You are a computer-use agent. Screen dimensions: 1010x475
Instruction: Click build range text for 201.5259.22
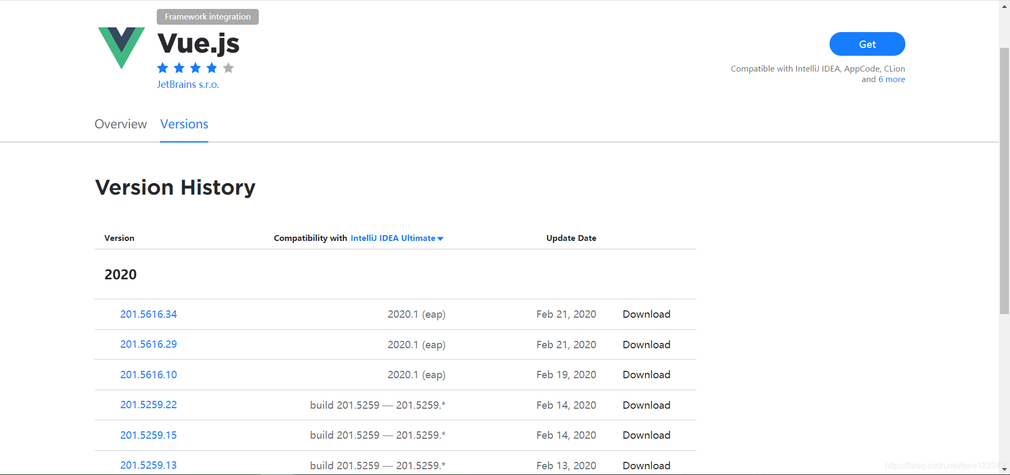[x=378, y=405]
